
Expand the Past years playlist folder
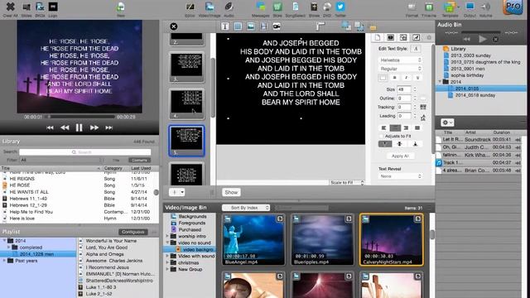click(x=4, y=261)
